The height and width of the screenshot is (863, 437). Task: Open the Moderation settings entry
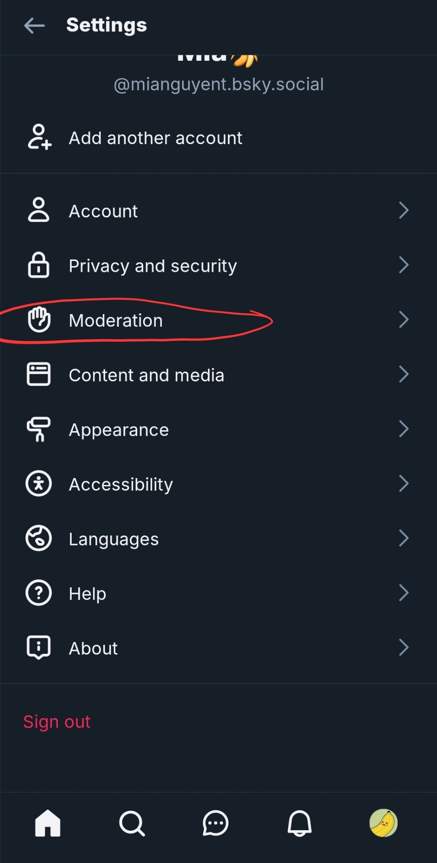116,321
